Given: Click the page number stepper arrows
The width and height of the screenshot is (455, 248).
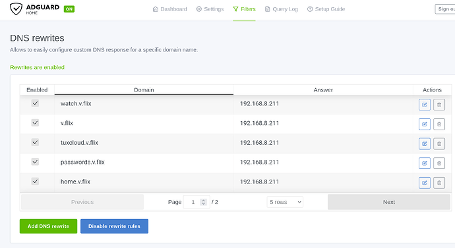Looking at the screenshot, I should tap(203, 202).
